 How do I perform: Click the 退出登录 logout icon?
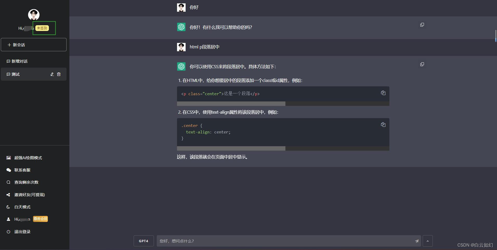8,232
